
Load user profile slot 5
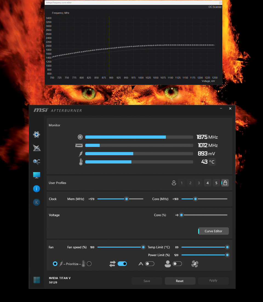pos(216,183)
